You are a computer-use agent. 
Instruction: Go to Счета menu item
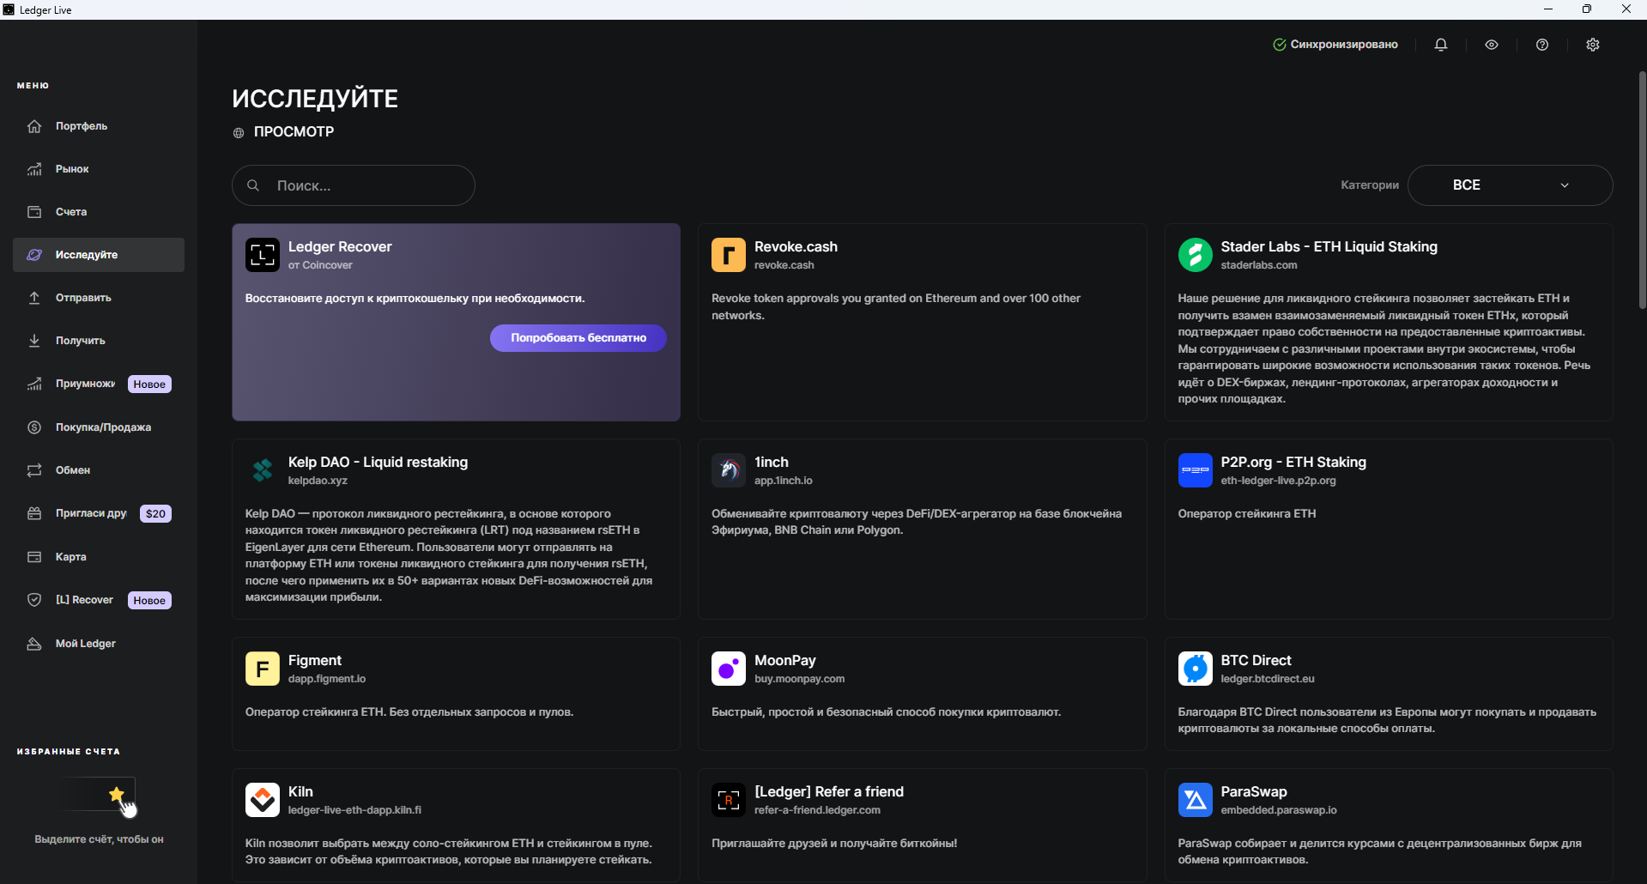(99, 212)
